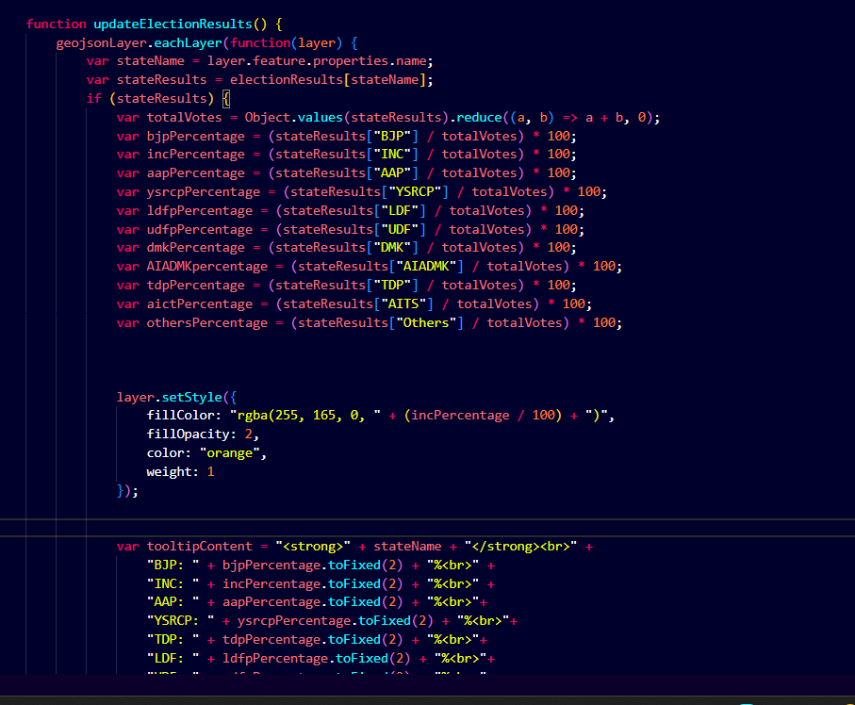Click aapPercentage.toFixed(2) in tooltip
This screenshot has width=855, height=705.
click(x=312, y=602)
